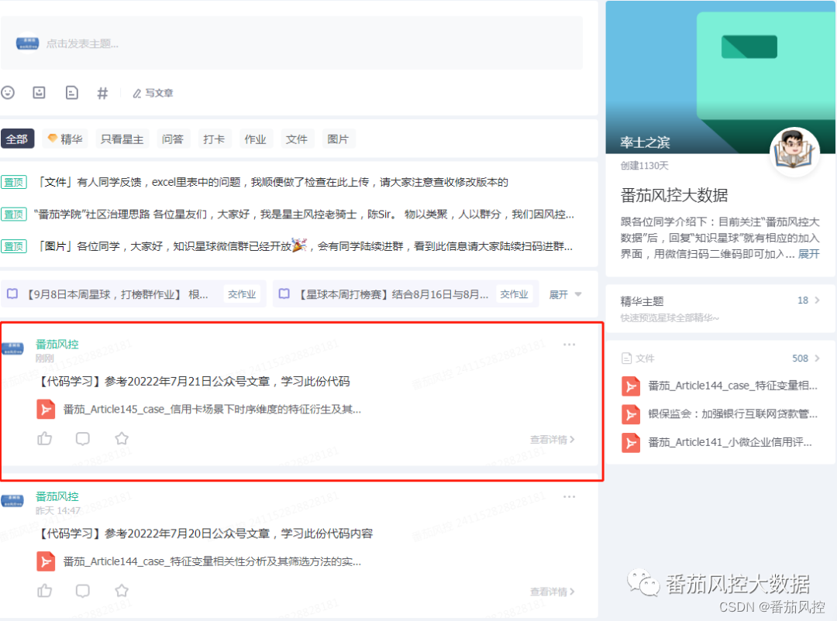The height and width of the screenshot is (621, 837).
Task: Click the 写文章 write article button
Action: point(153,94)
